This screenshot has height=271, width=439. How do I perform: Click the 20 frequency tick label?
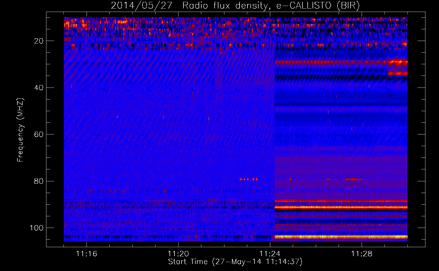coord(39,41)
